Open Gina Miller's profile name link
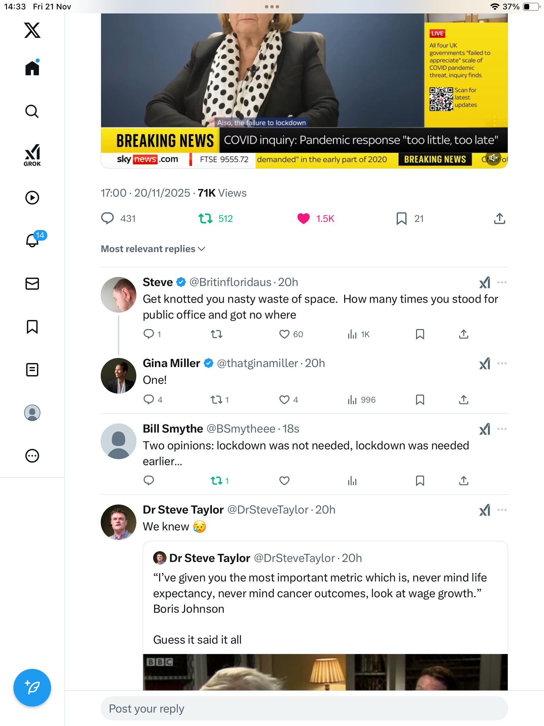This screenshot has height=726, width=544. 171,363
